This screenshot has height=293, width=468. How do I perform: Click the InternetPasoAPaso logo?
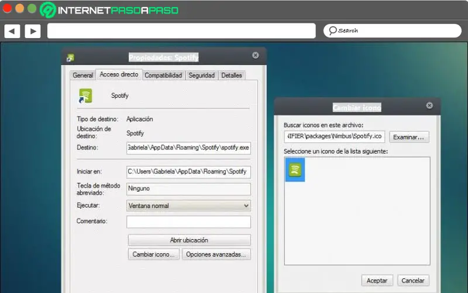(109, 10)
